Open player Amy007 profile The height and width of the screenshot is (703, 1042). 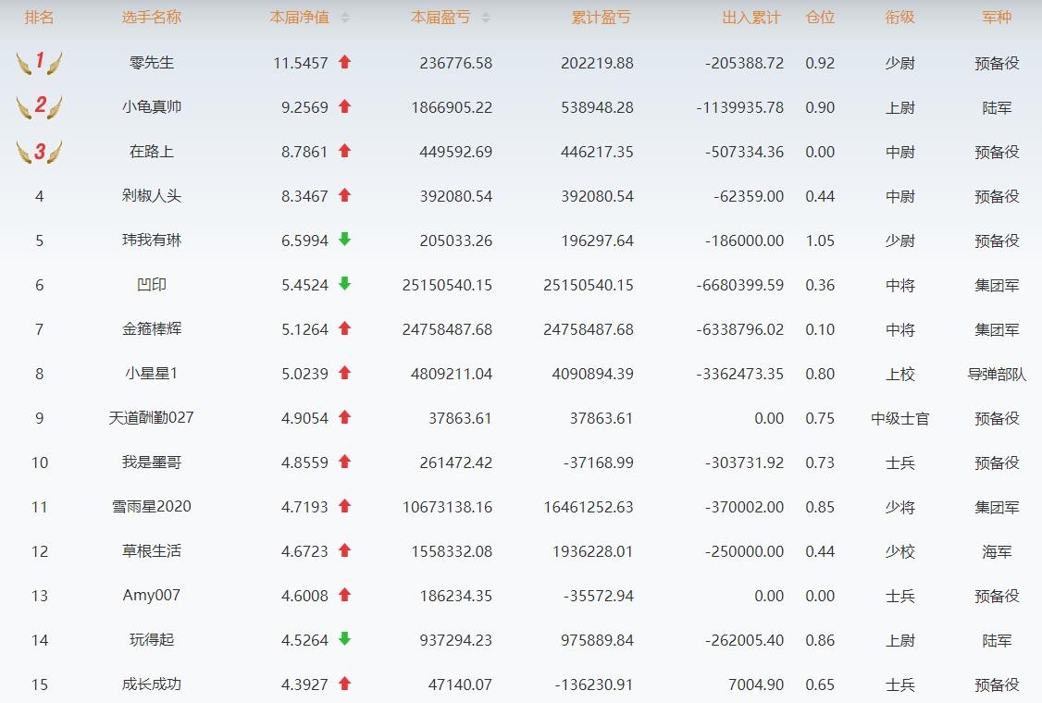(x=152, y=596)
